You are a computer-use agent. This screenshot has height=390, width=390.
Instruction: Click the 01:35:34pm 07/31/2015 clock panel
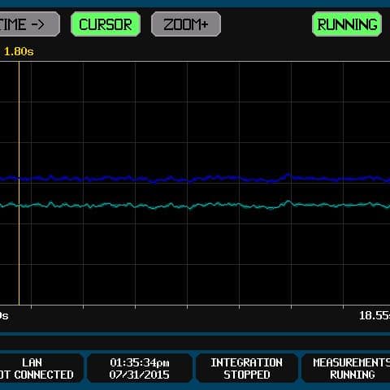(140, 368)
